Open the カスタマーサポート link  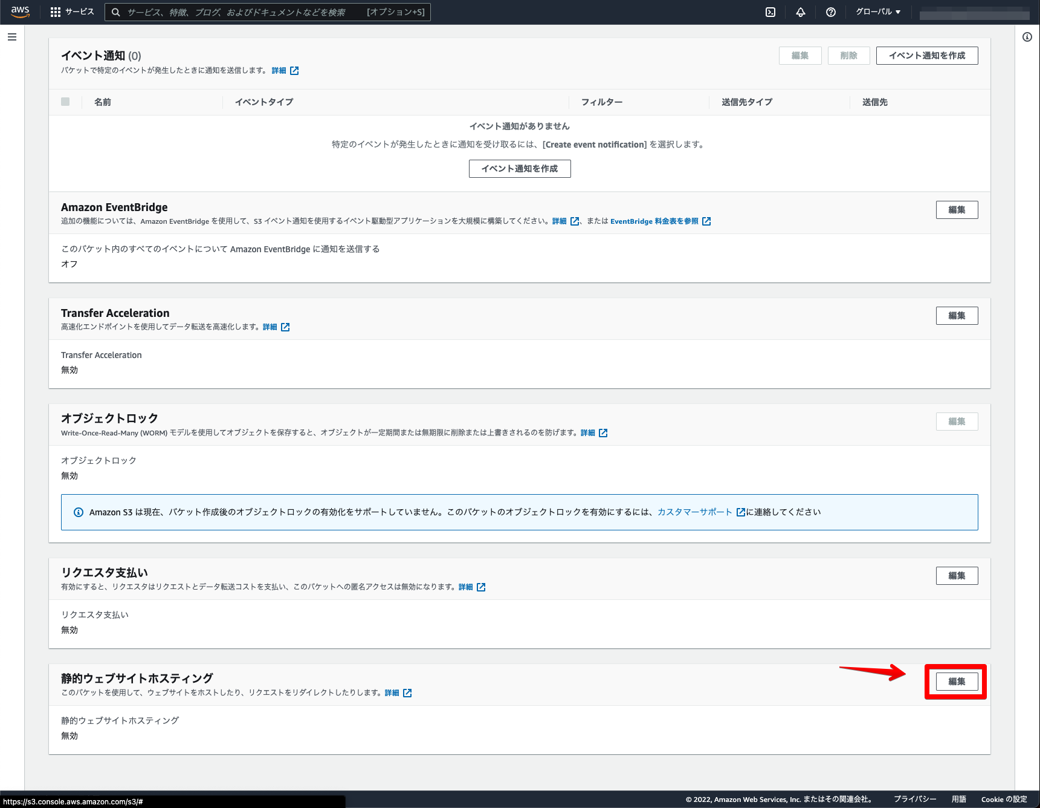coord(695,512)
